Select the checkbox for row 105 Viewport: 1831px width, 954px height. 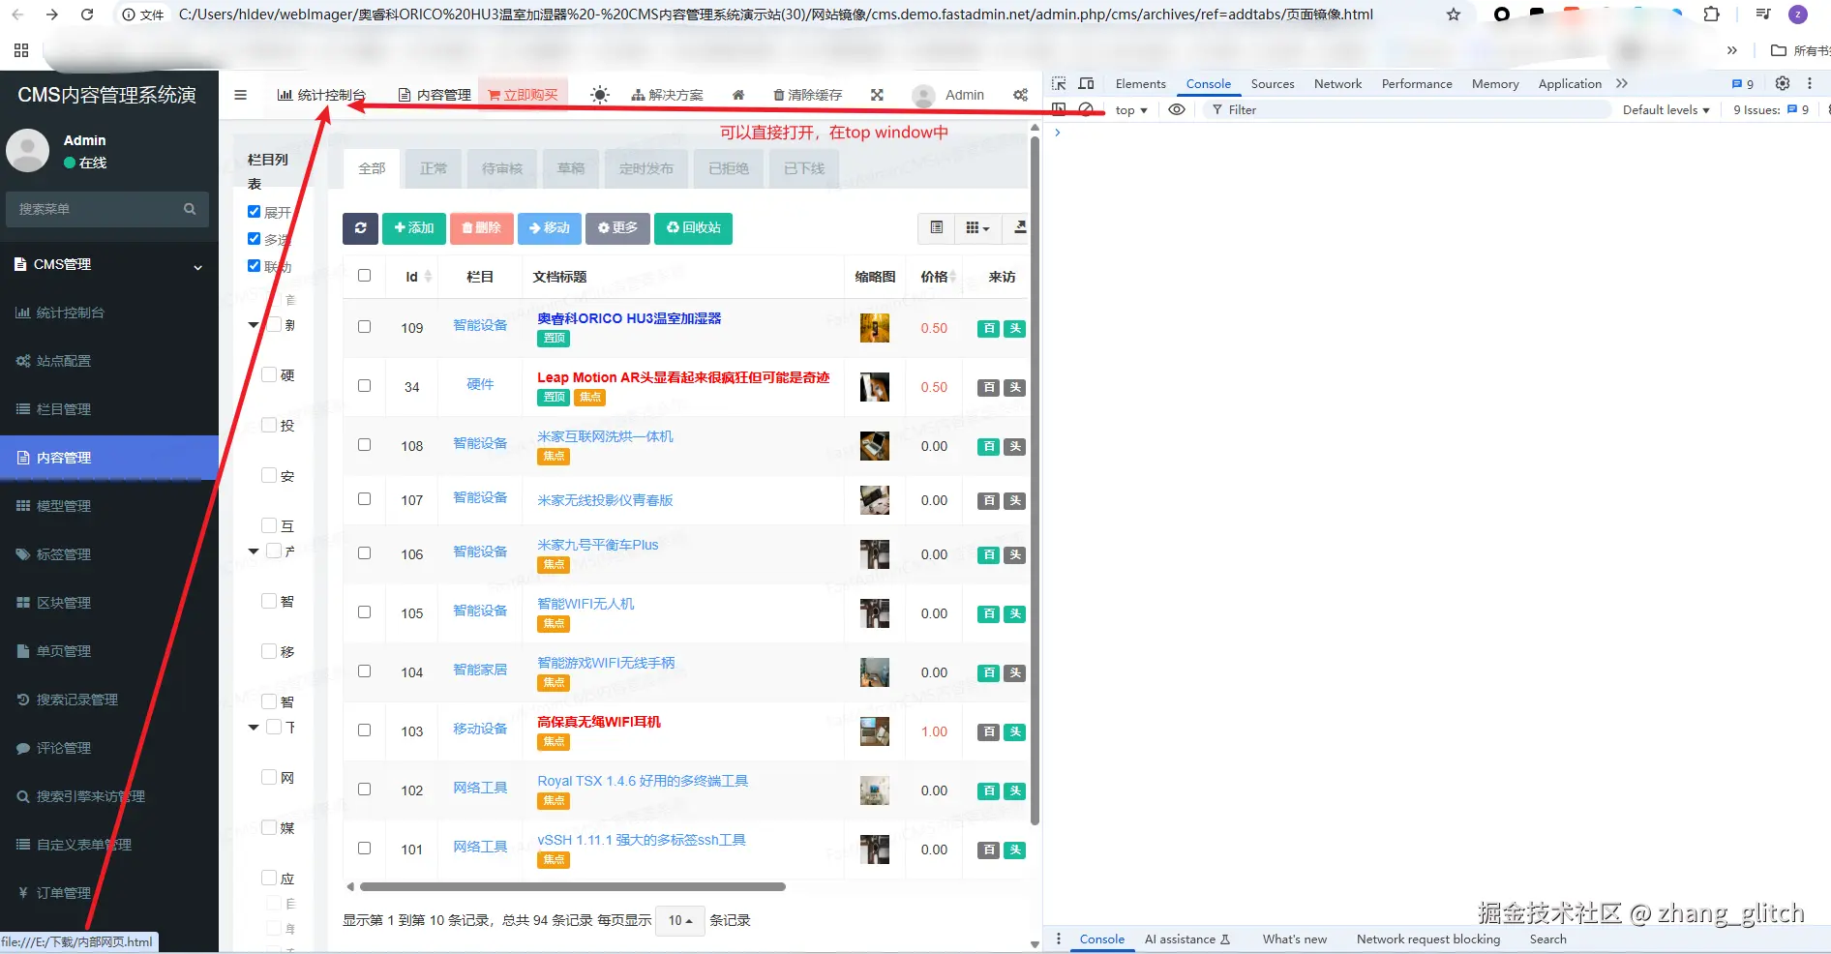(364, 612)
